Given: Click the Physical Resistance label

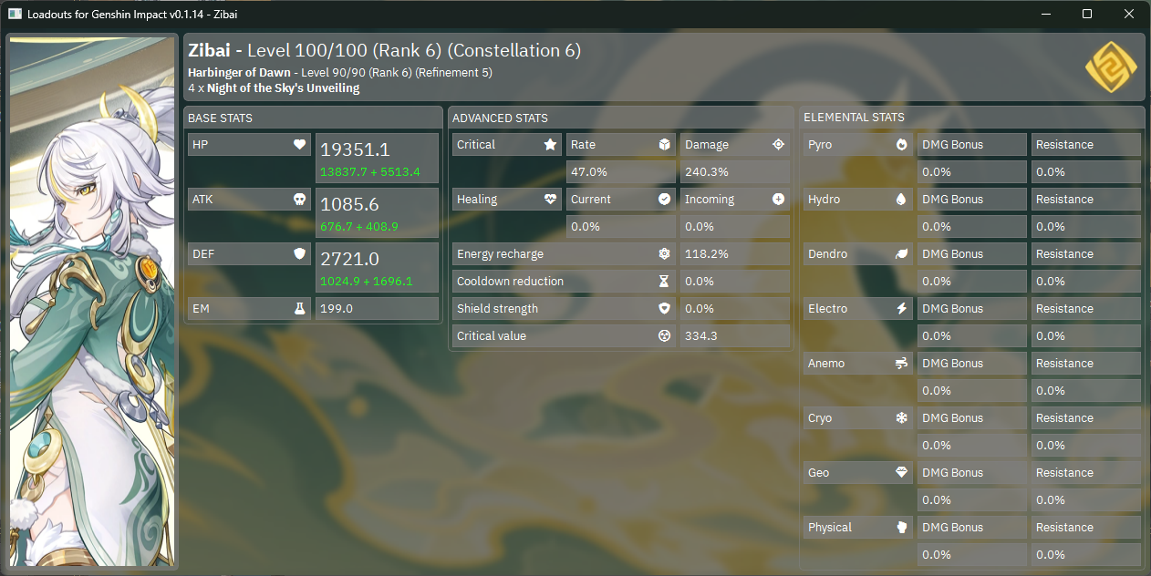Looking at the screenshot, I should coord(1085,528).
